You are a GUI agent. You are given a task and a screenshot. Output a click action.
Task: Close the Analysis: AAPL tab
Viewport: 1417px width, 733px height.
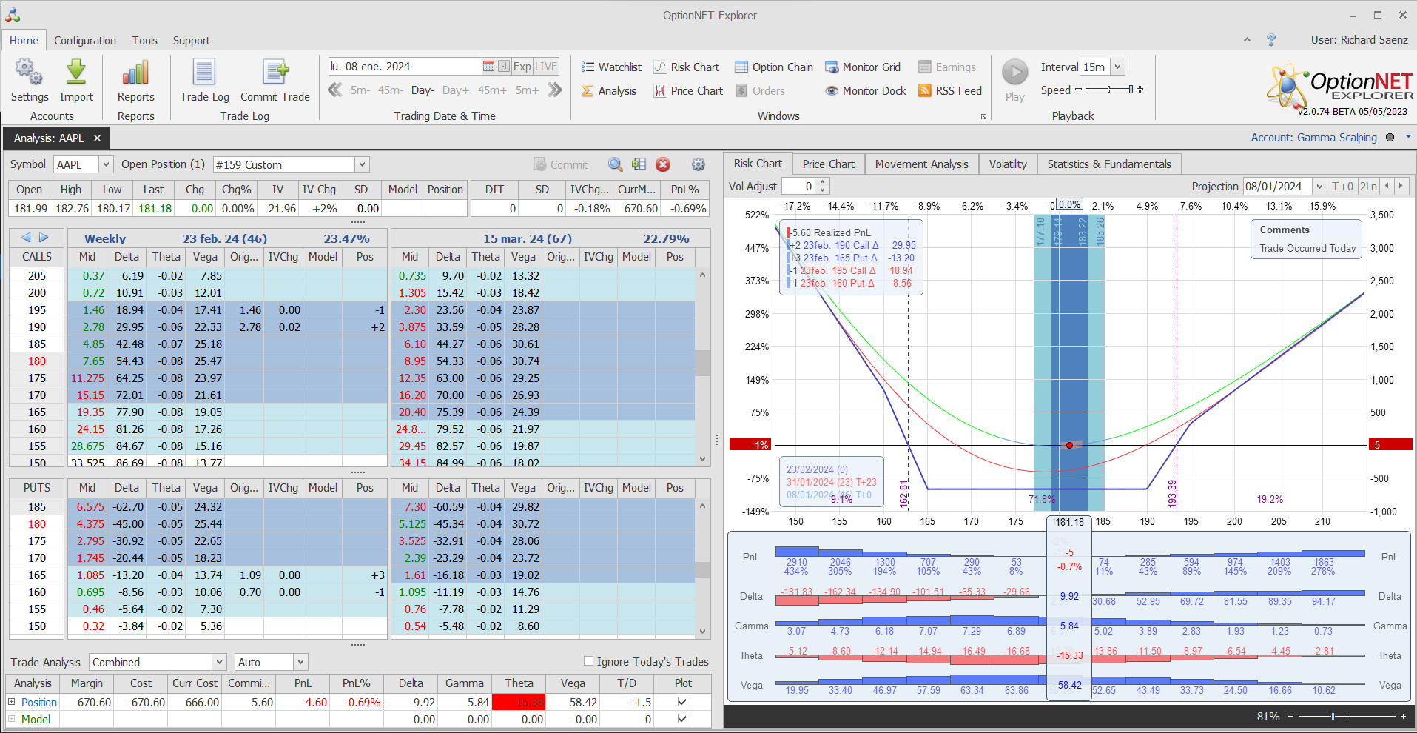[x=97, y=138]
